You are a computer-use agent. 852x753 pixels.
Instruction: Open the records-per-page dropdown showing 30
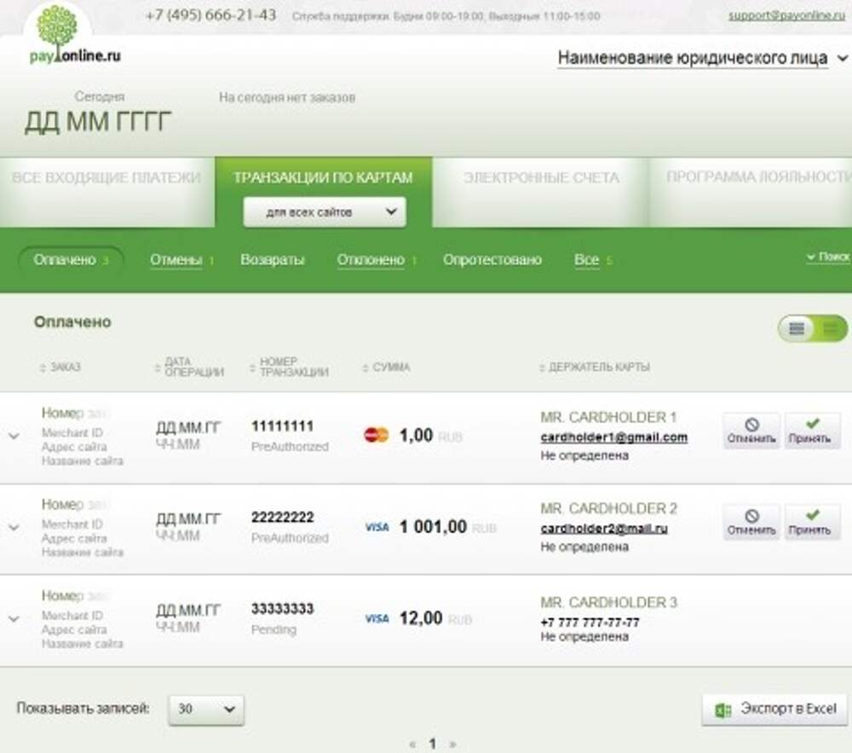206,710
